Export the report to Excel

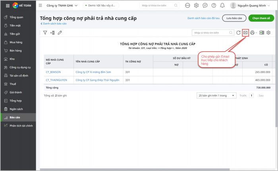coord(262,33)
